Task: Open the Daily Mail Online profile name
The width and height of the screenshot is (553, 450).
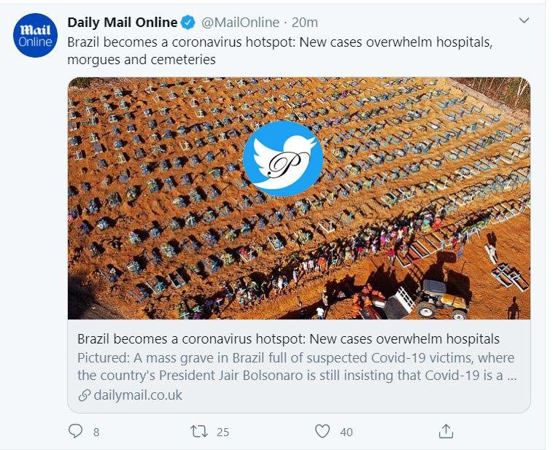Action: click(122, 23)
